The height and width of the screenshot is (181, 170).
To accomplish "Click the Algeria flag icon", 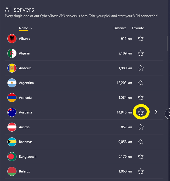I will [x=12, y=53].
